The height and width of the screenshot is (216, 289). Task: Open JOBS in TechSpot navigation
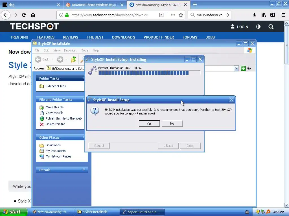tap(210, 37)
